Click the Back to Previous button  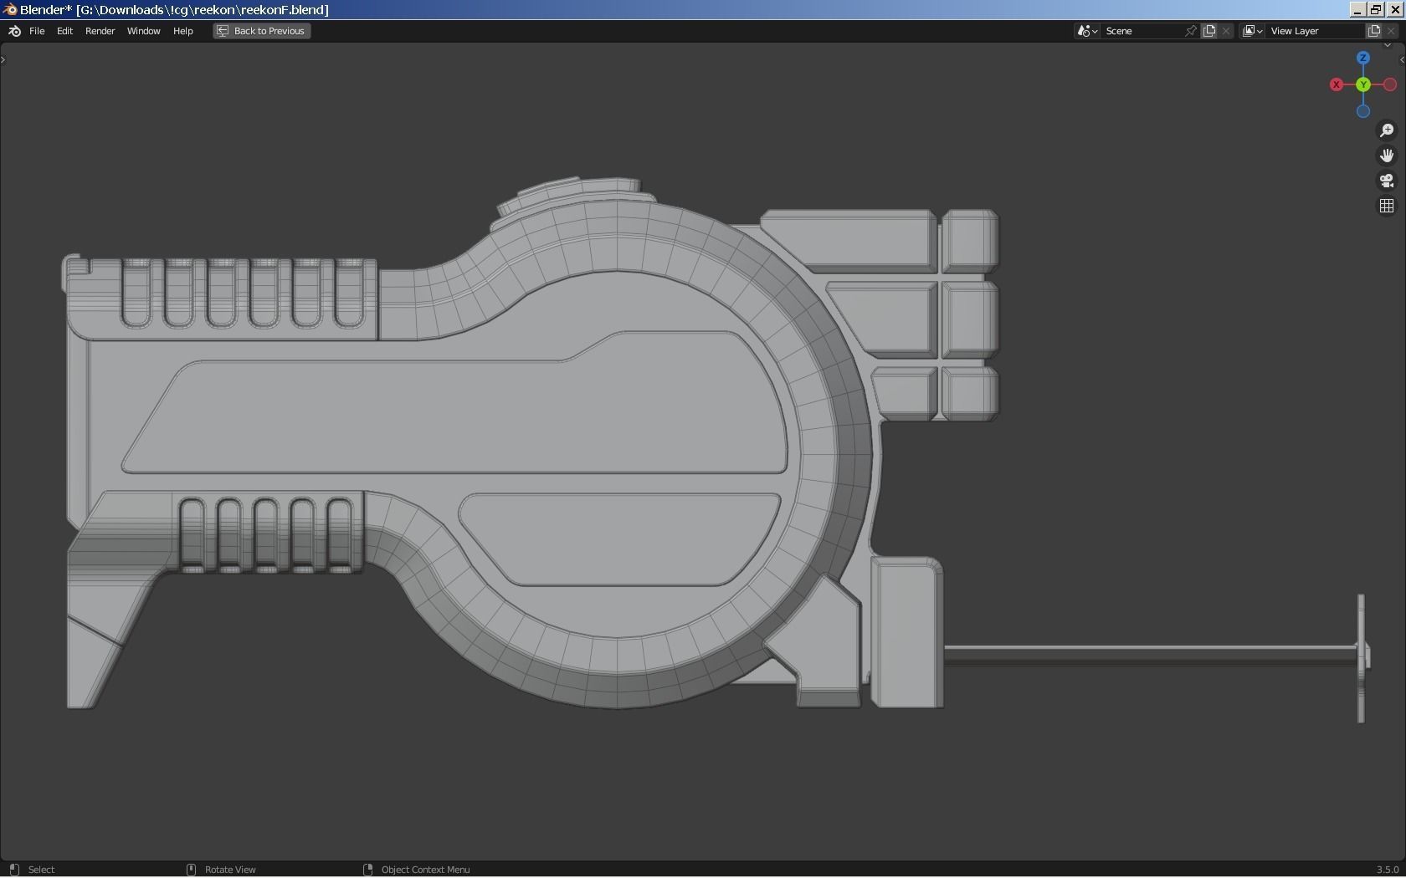[x=262, y=31]
